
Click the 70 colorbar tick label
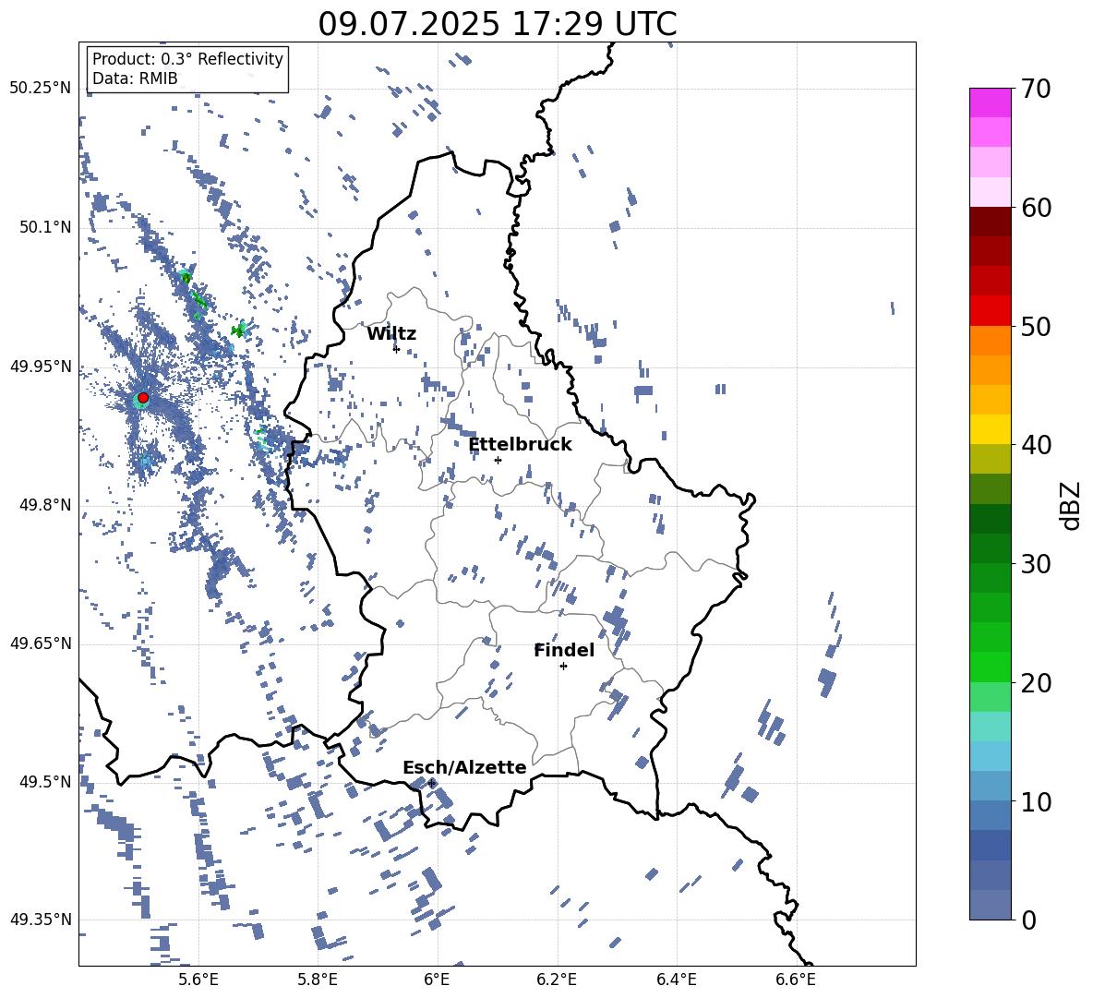pyautogui.click(x=1036, y=90)
